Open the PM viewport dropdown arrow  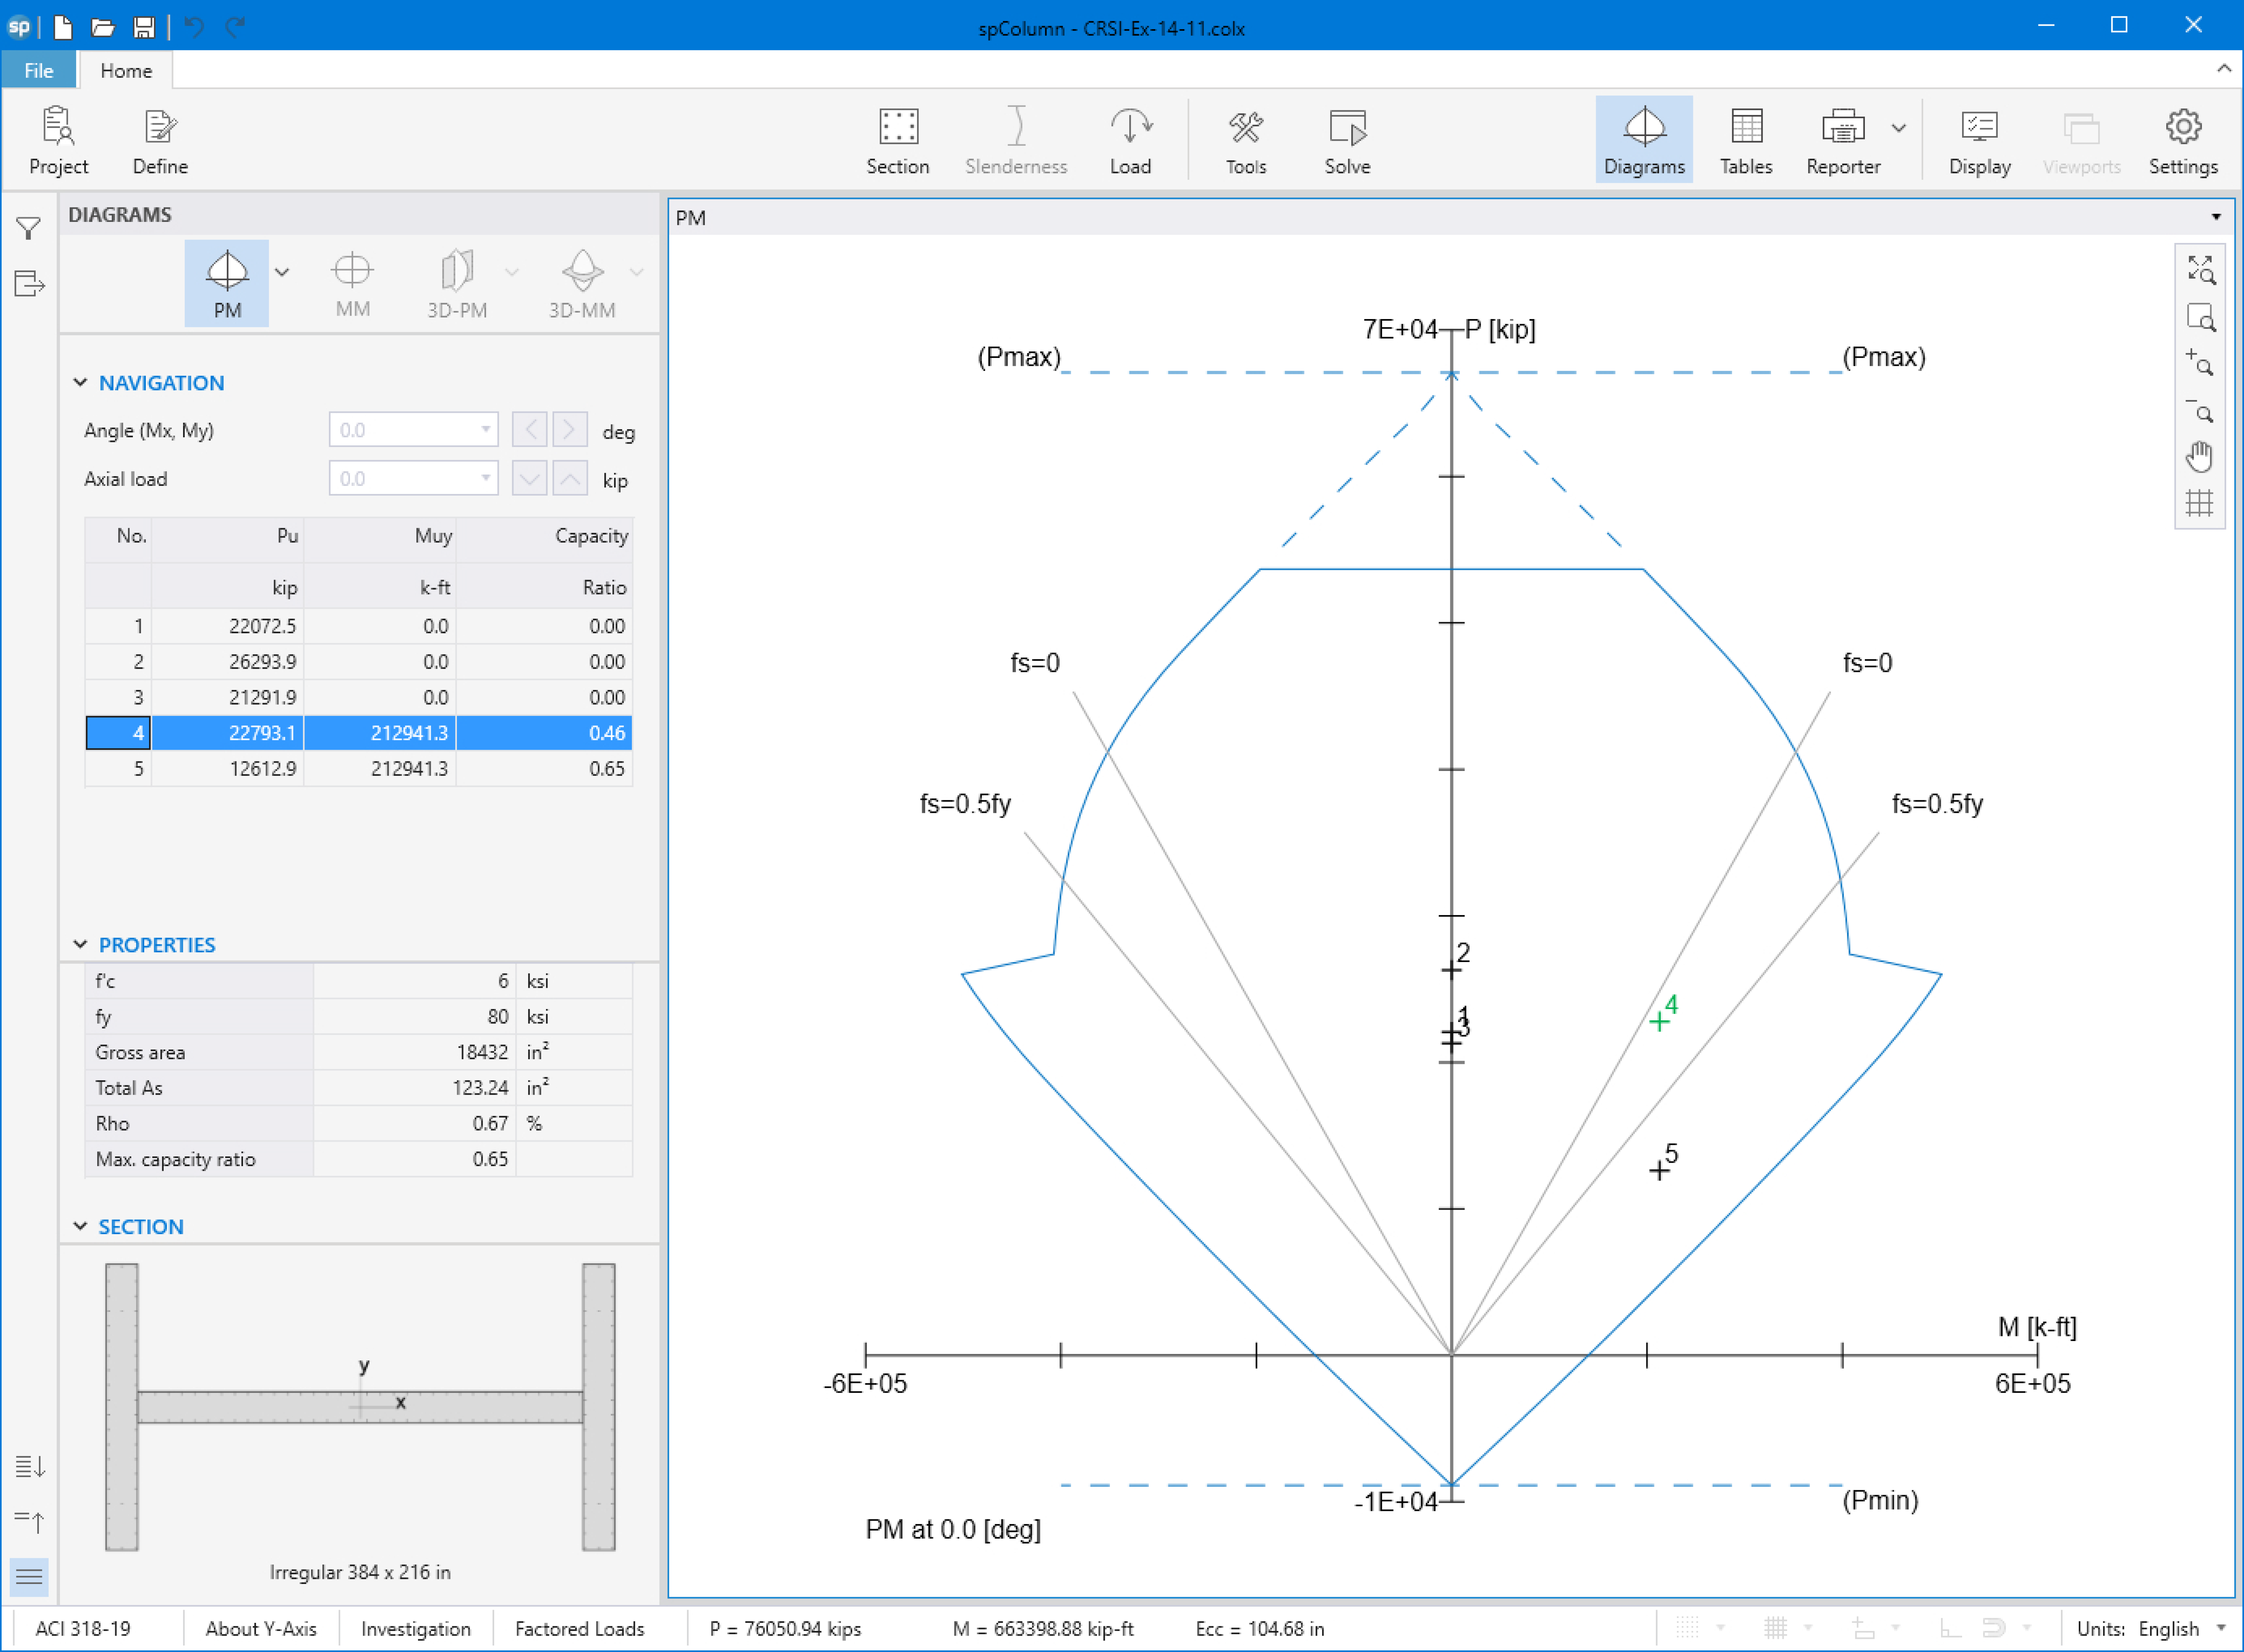click(2216, 217)
